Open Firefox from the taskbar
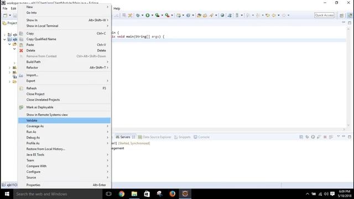This screenshot has width=354, height=199. coord(172,194)
